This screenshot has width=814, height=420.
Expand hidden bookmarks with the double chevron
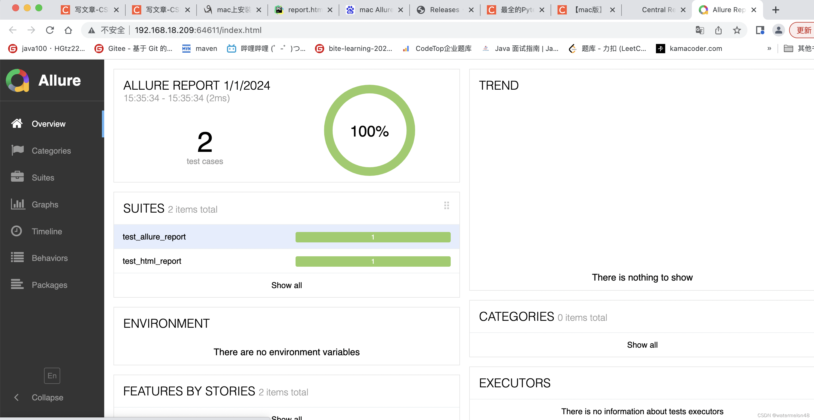tap(769, 48)
